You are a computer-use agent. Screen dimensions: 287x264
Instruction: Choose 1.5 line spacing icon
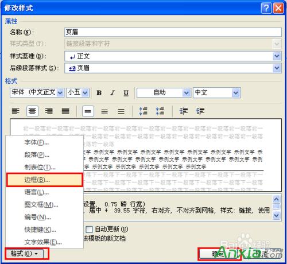pyautogui.click(x=104, y=111)
